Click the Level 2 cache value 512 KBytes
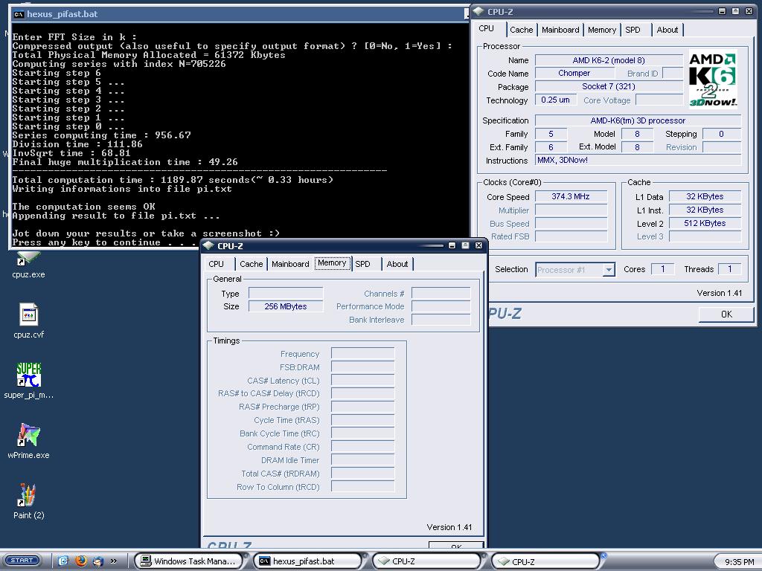The image size is (762, 571). pos(705,223)
